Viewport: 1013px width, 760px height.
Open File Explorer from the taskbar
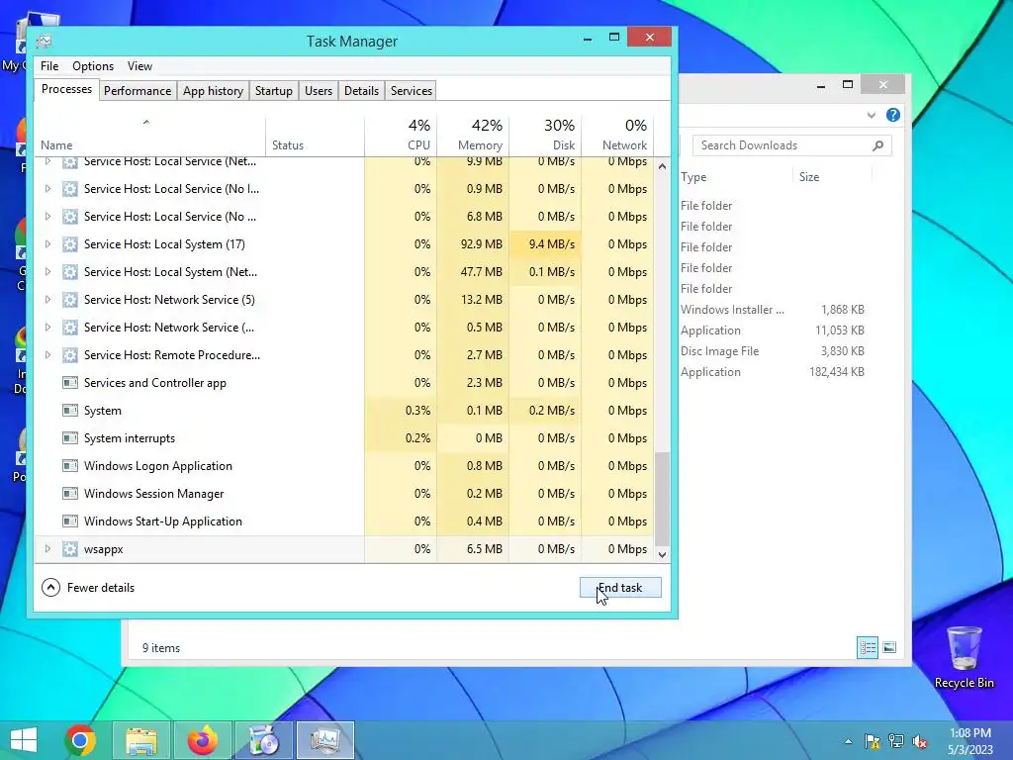(141, 740)
